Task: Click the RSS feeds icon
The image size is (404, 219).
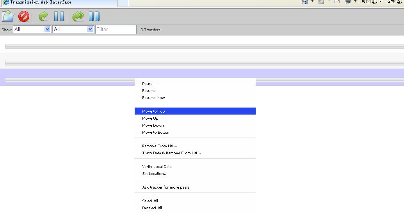Action: point(321,2)
